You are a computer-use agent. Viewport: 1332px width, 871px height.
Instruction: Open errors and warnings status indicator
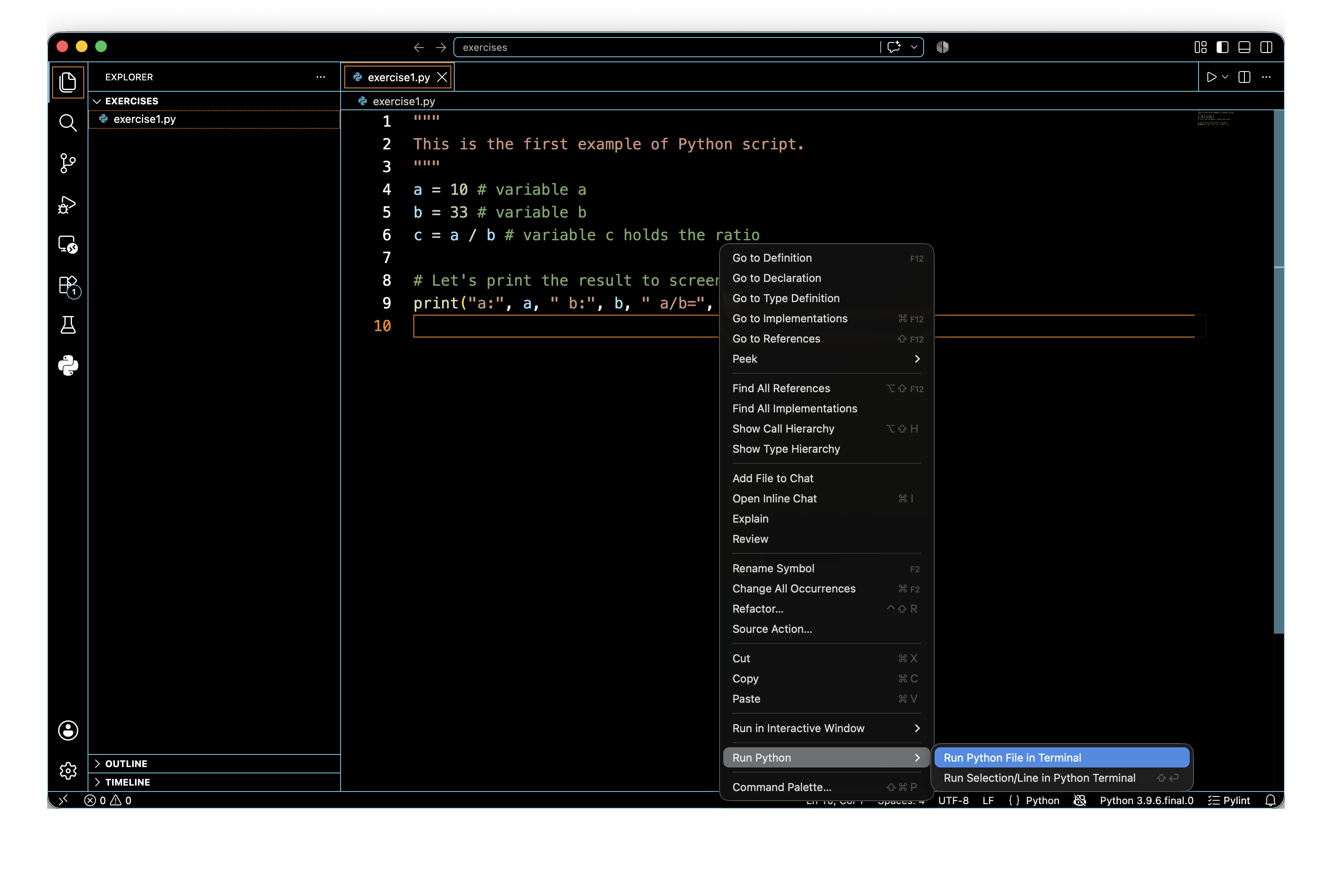pyautogui.click(x=108, y=800)
